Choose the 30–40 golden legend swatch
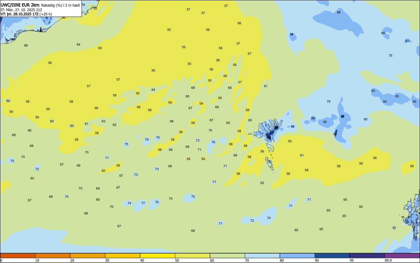 point(122,255)
